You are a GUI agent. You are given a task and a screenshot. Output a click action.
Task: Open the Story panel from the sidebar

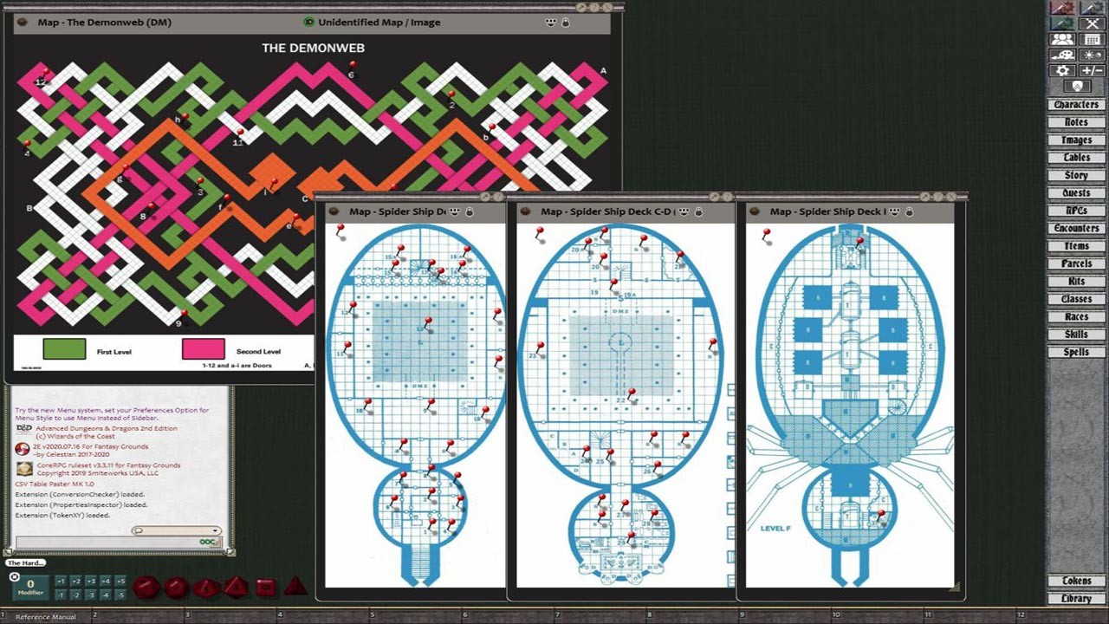[1075, 174]
